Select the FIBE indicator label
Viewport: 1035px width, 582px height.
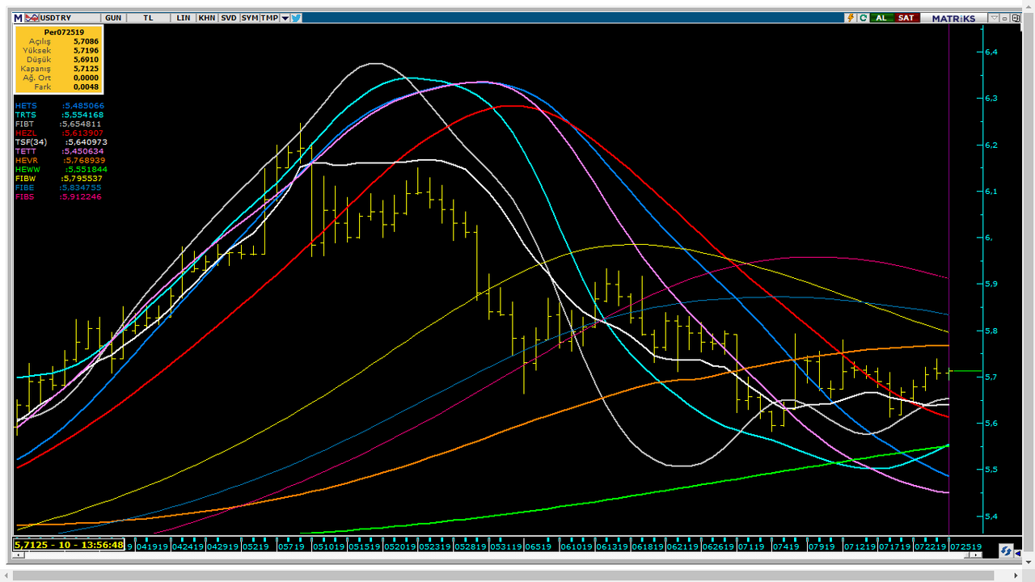coord(26,188)
